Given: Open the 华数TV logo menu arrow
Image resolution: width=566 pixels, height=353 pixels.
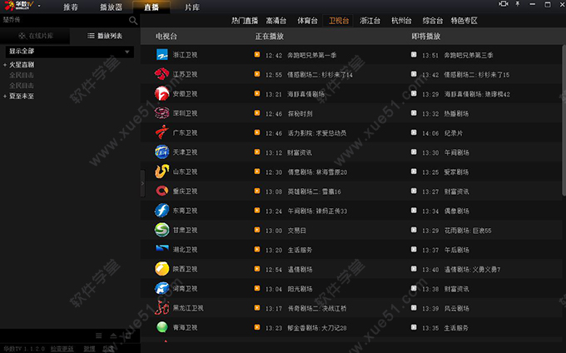Looking at the screenshot, I should point(39,6).
